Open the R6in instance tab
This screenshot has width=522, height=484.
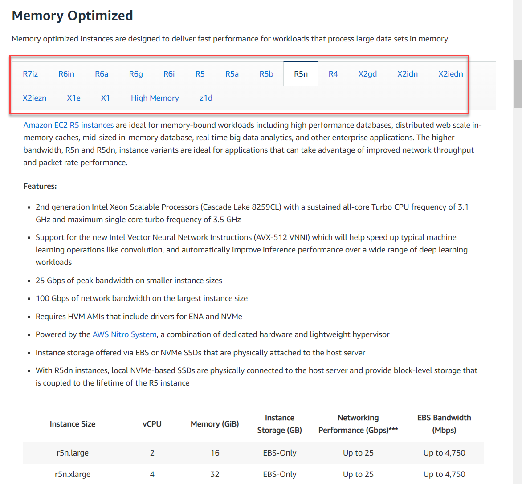[x=66, y=74]
